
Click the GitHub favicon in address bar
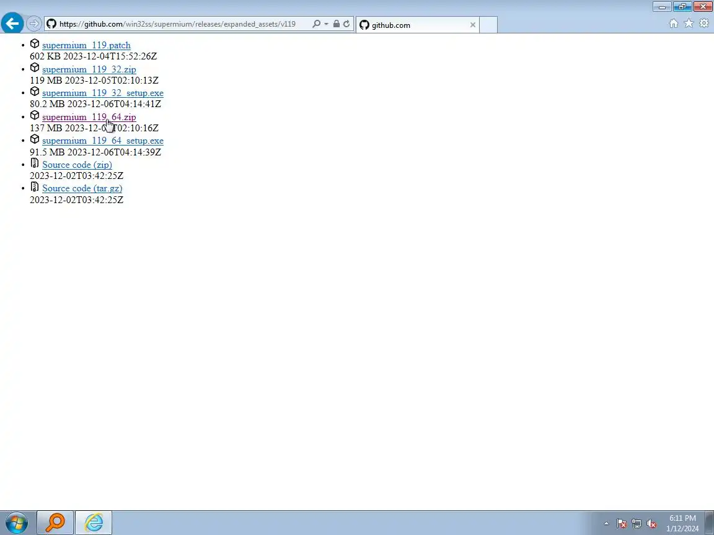pos(51,24)
